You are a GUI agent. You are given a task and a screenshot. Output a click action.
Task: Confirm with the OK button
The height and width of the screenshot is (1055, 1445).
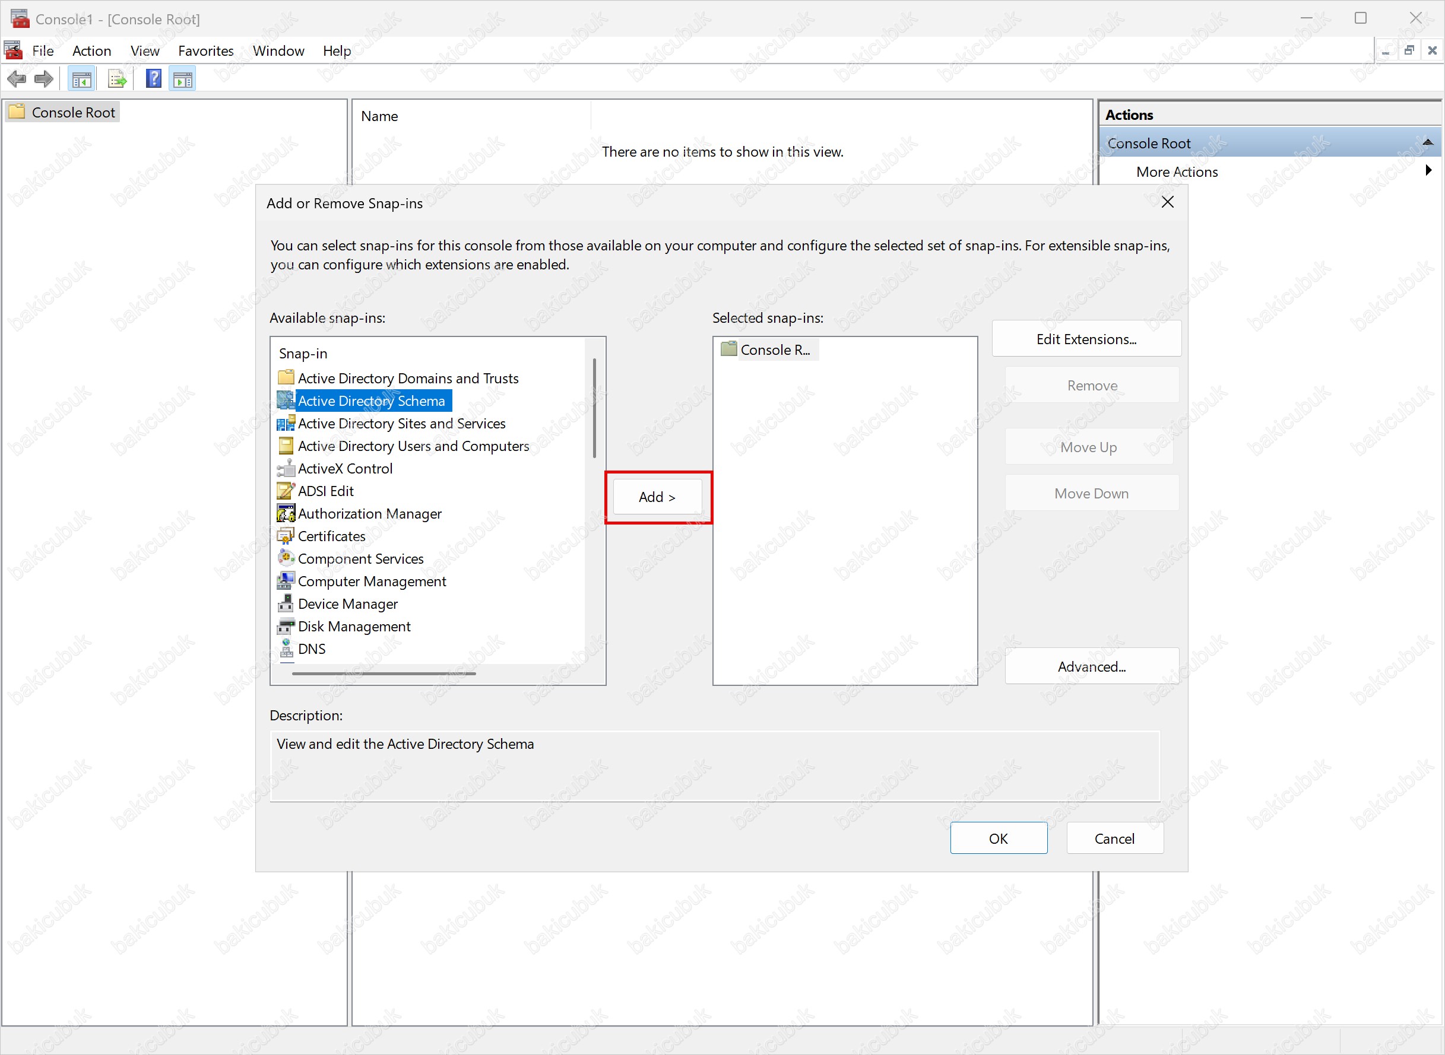click(999, 838)
